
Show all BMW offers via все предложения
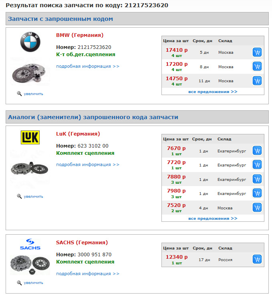pos(213,92)
